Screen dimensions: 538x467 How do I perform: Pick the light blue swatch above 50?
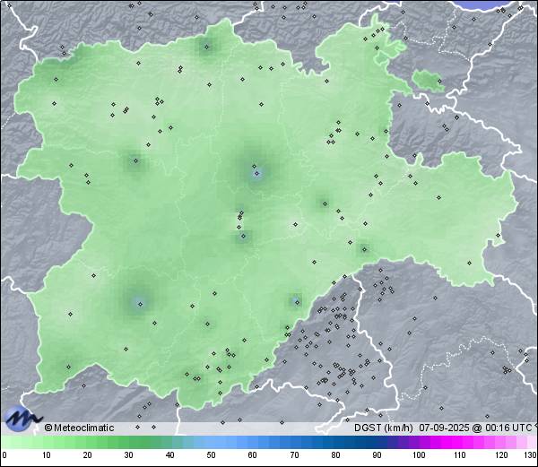[211, 442]
